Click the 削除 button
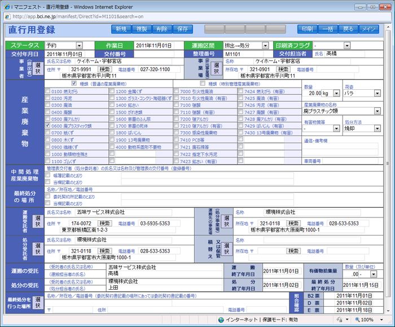This screenshot has height=327, width=395. [x=161, y=29]
